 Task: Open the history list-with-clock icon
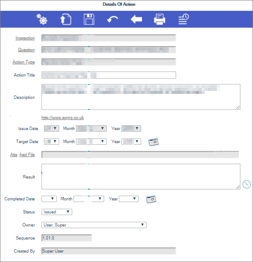(183, 19)
